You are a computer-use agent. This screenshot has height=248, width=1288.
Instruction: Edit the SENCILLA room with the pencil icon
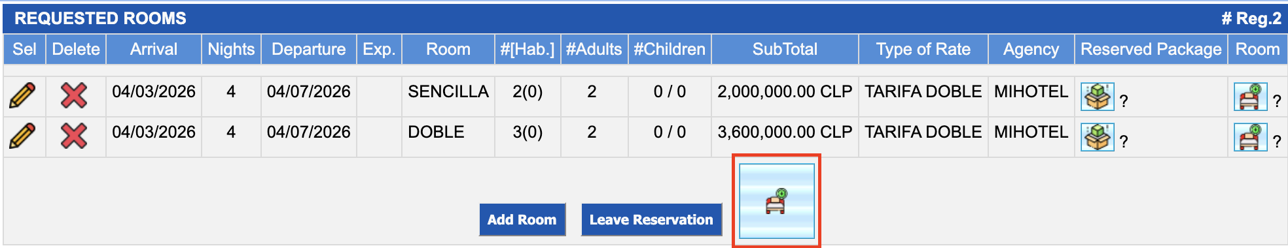coord(23,95)
